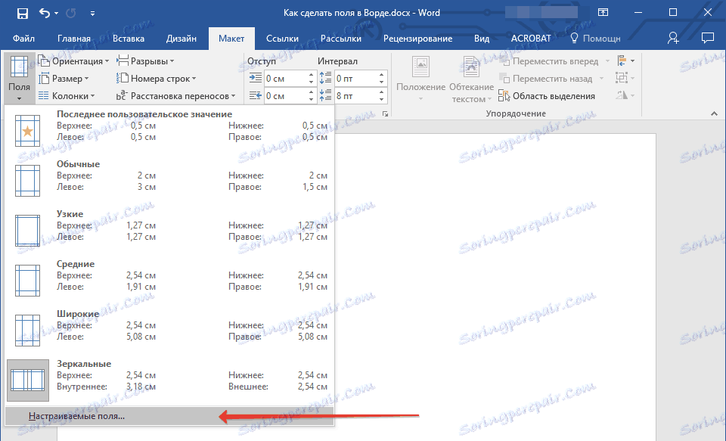Switch to the Главная tab

(74, 39)
